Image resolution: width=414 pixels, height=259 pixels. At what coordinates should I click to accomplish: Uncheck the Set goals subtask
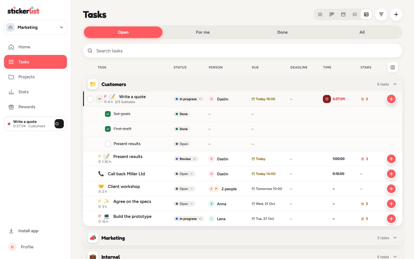tap(108, 114)
